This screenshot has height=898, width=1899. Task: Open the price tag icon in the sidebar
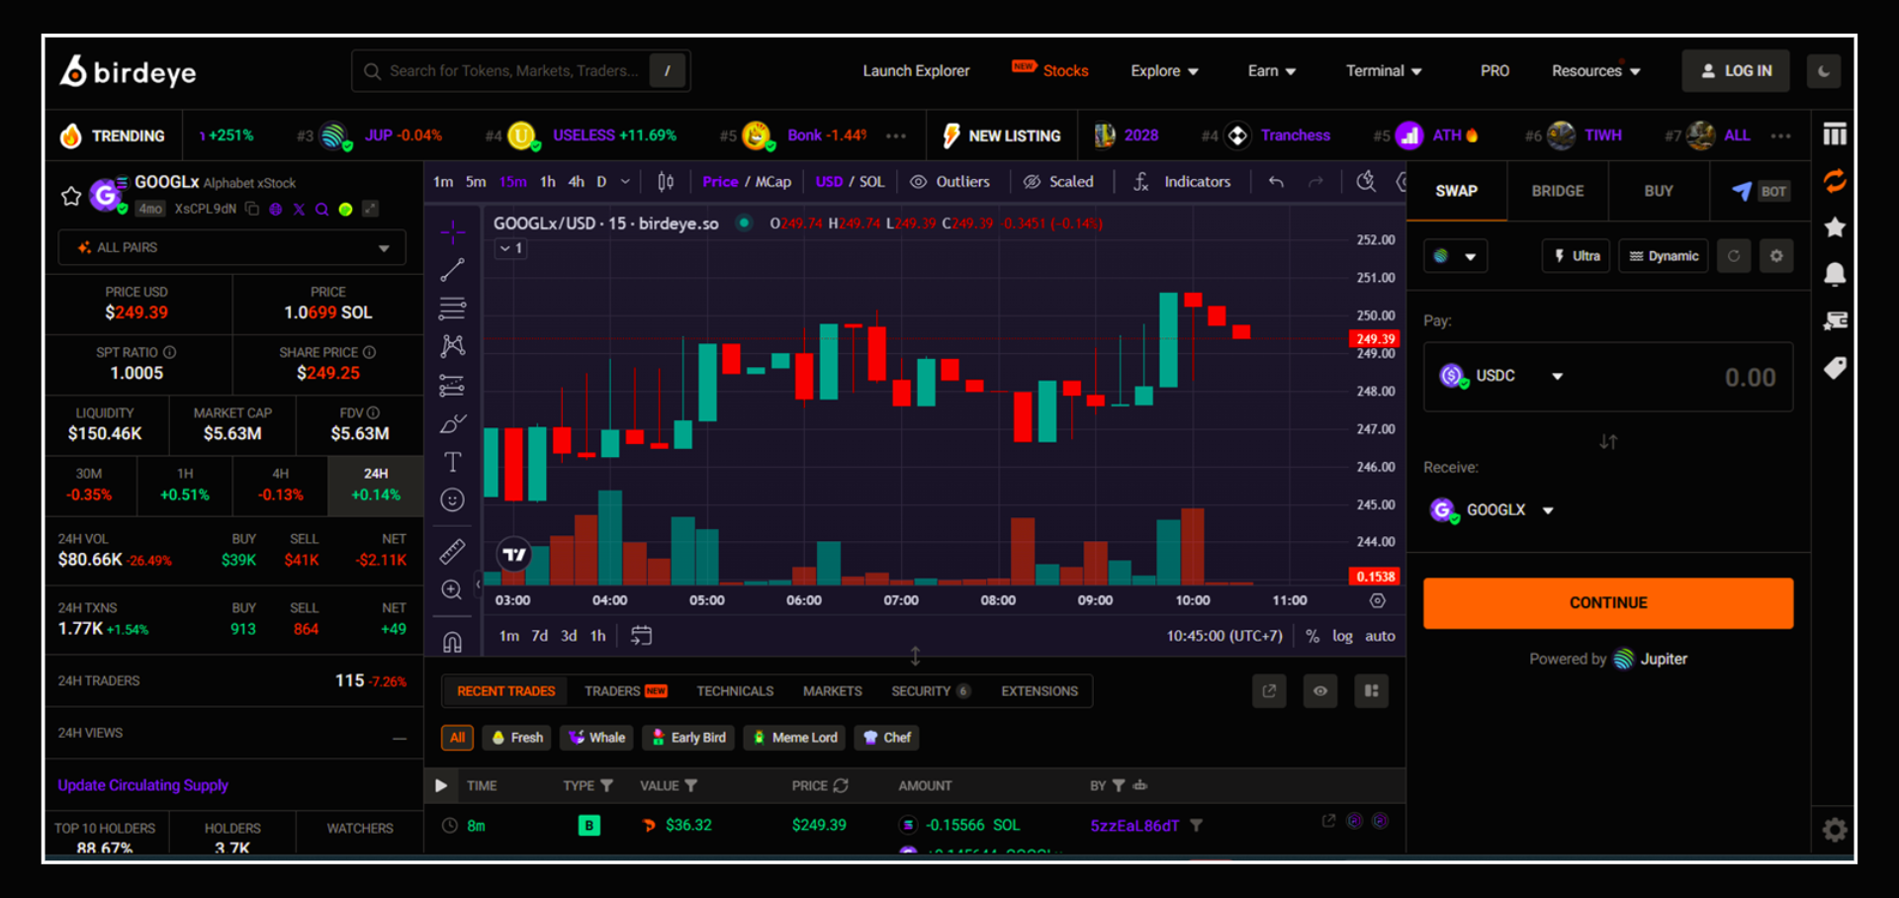(1835, 368)
